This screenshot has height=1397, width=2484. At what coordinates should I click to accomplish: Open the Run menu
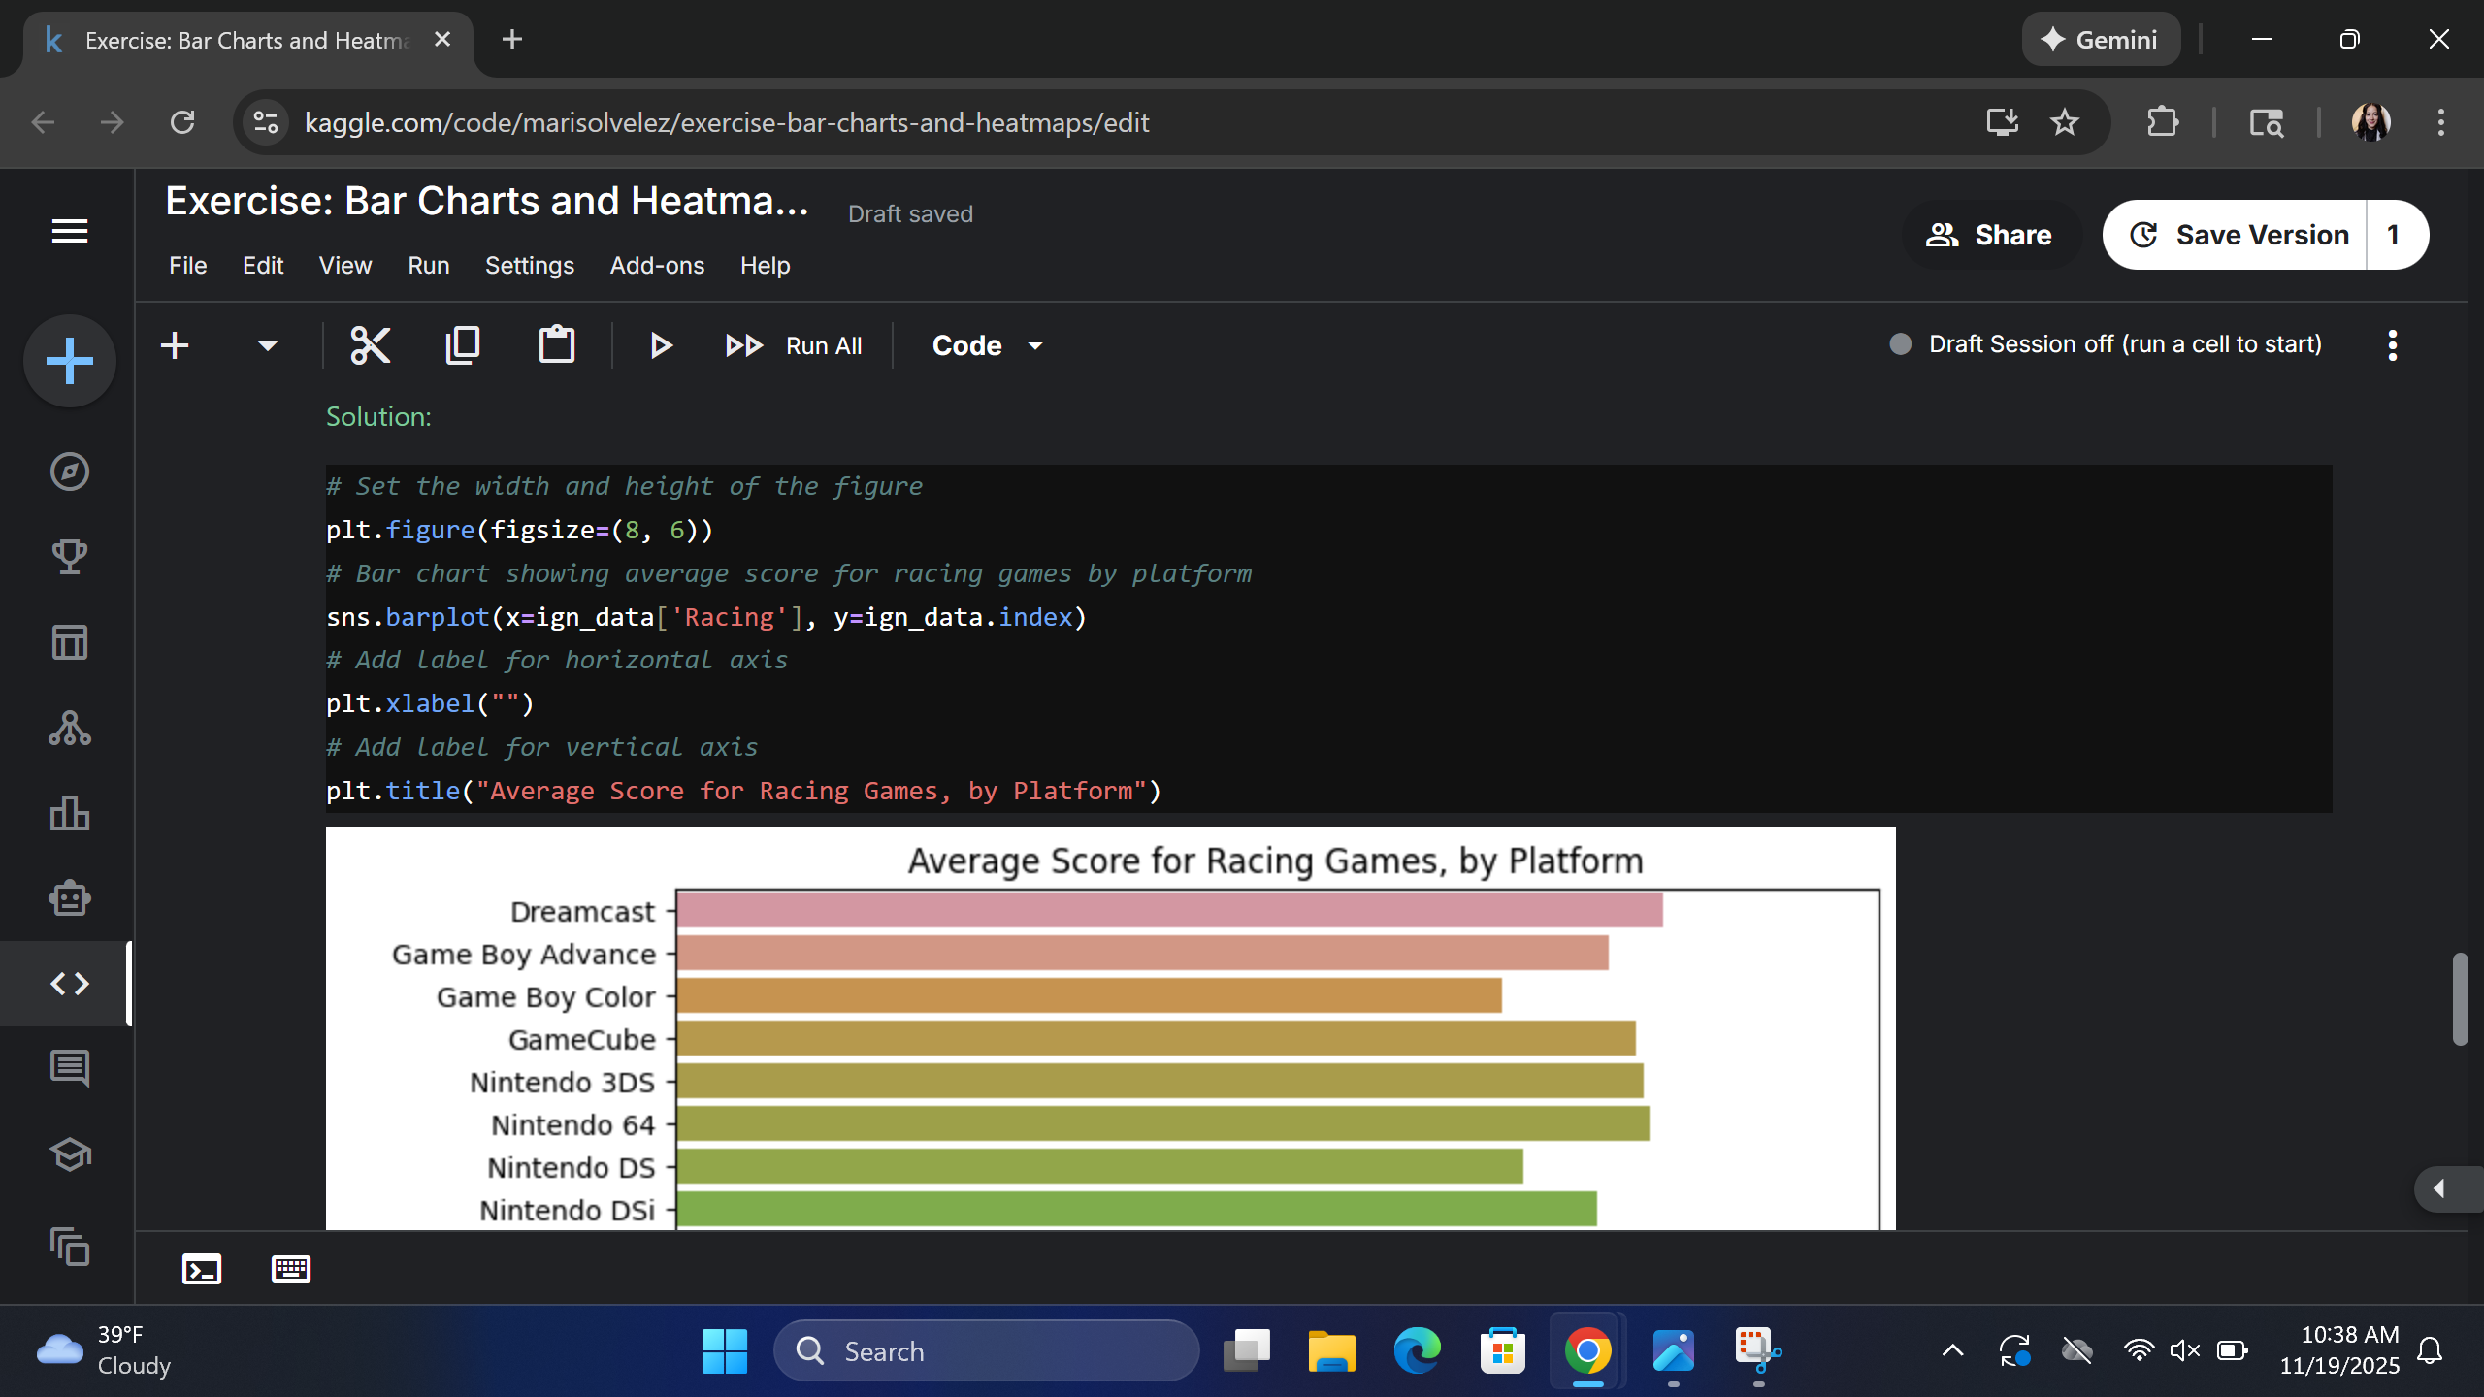[x=428, y=265]
